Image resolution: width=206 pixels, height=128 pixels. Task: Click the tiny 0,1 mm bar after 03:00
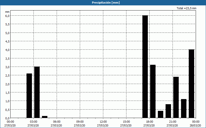(x=45, y=117)
